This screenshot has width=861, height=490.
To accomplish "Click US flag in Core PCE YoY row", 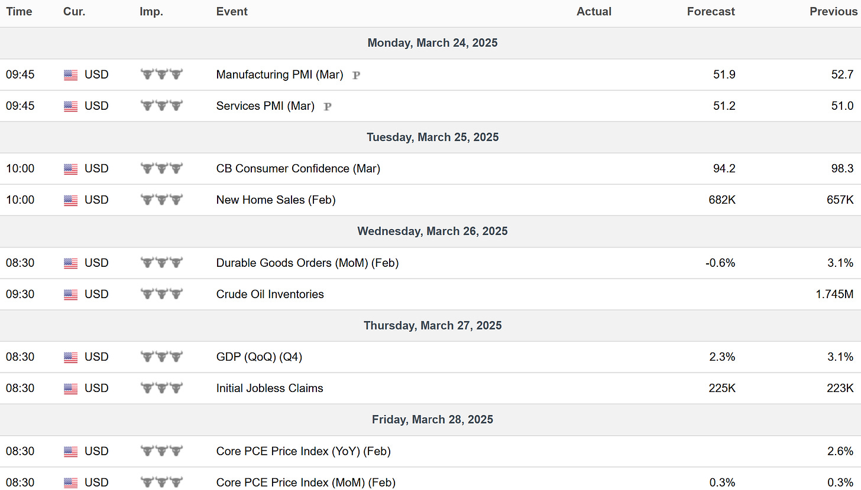I will pyautogui.click(x=71, y=452).
